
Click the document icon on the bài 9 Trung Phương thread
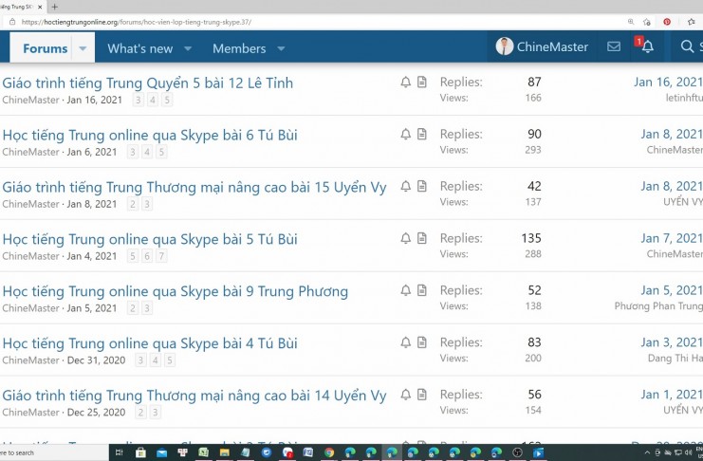[422, 290]
